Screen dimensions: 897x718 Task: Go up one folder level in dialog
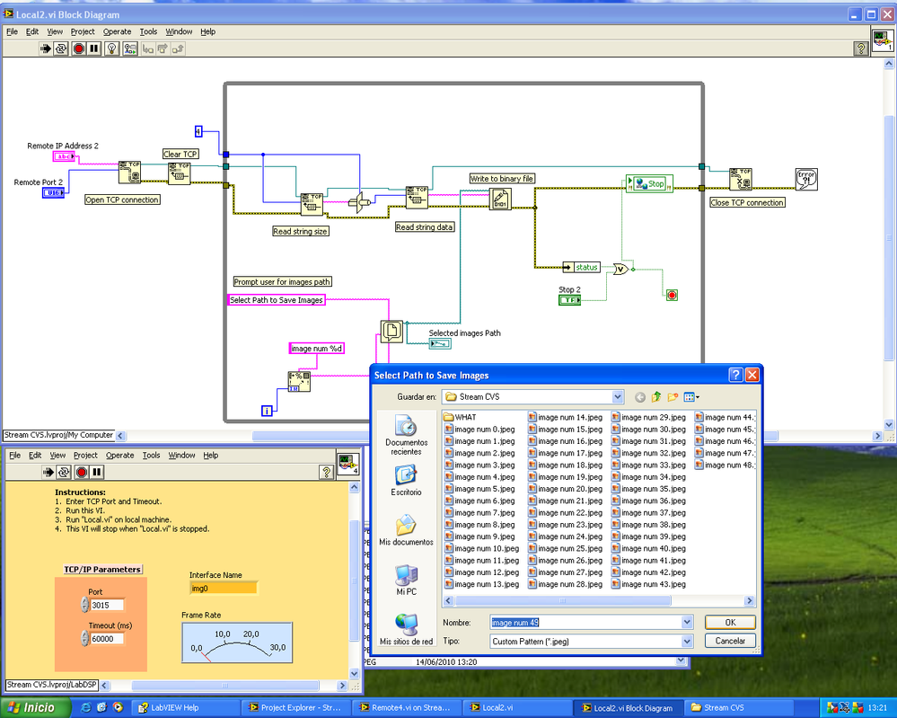tap(656, 396)
